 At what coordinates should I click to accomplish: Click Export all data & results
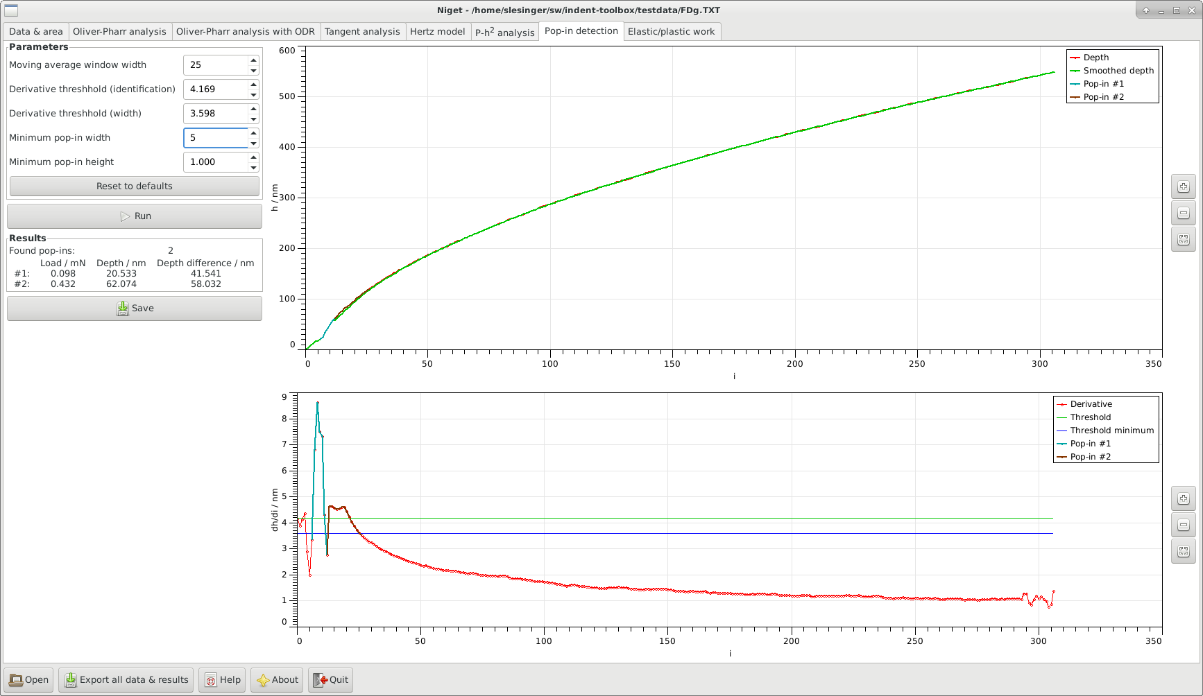coord(126,679)
